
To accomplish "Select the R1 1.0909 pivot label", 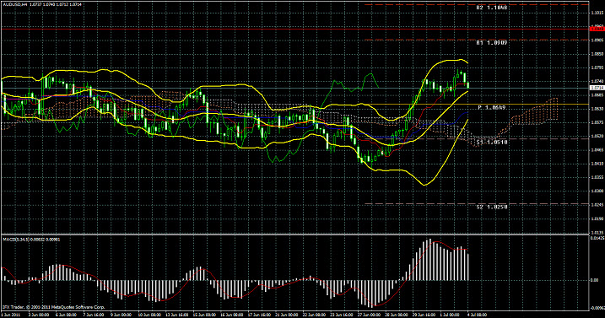I will point(492,43).
